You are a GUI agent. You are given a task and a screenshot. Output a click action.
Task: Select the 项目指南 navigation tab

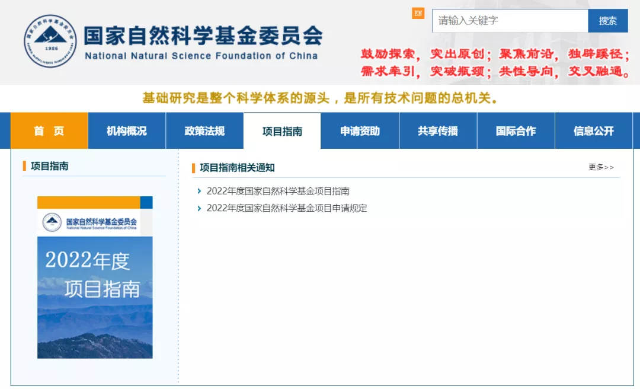click(x=282, y=131)
